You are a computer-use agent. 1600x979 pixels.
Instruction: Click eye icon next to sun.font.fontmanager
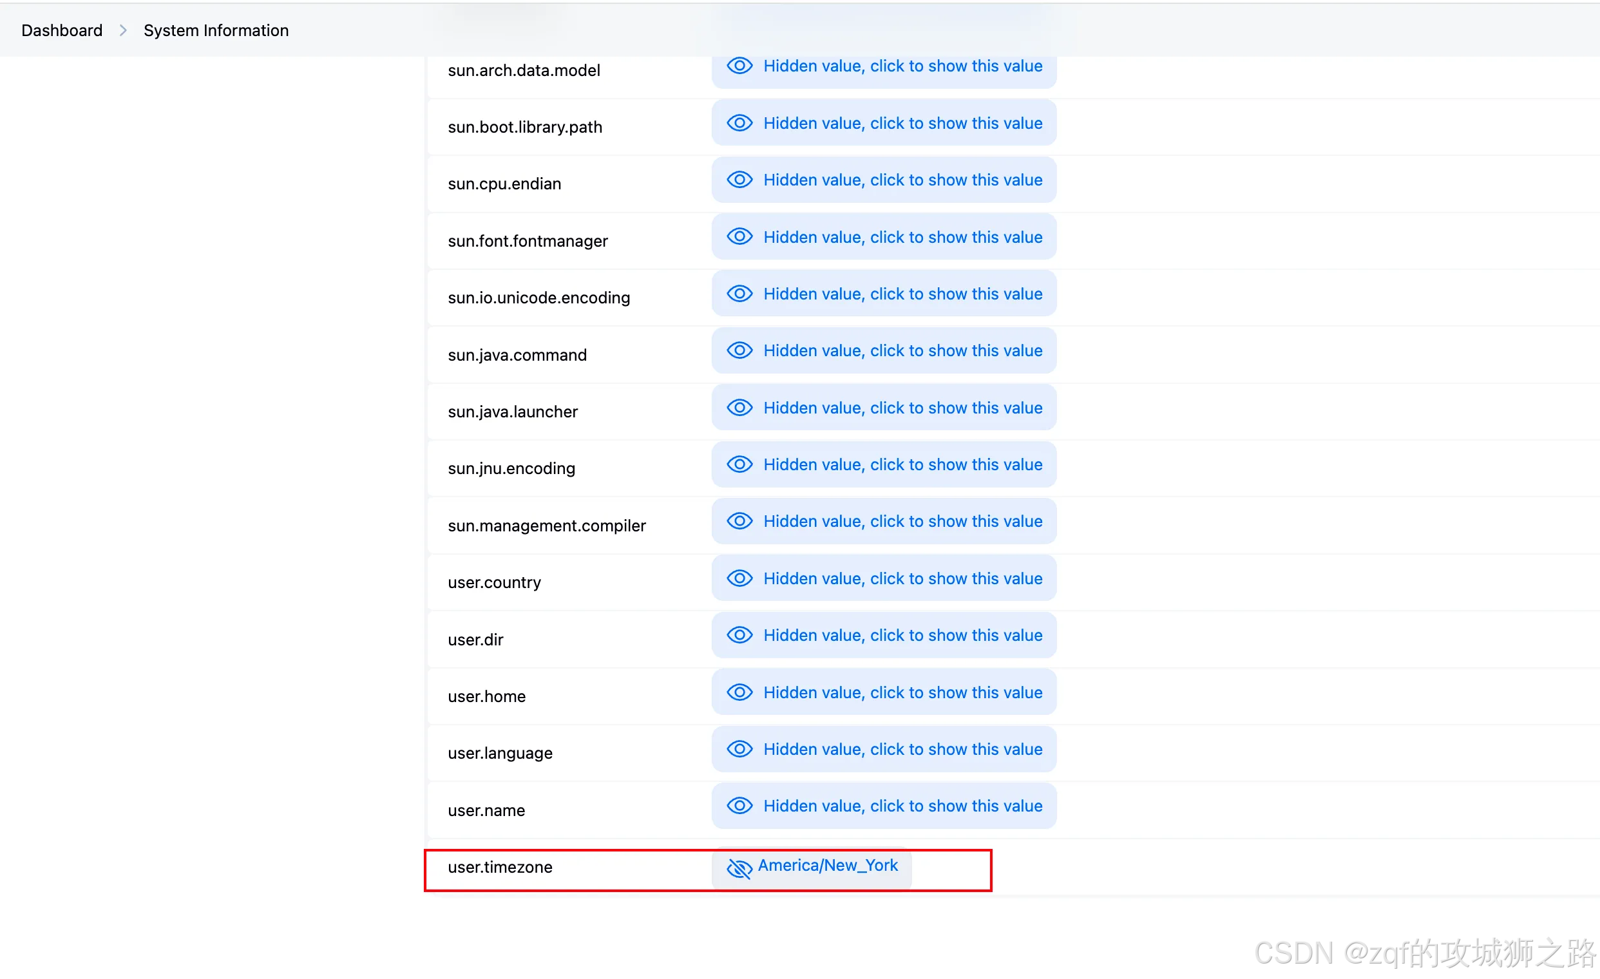[x=739, y=237]
